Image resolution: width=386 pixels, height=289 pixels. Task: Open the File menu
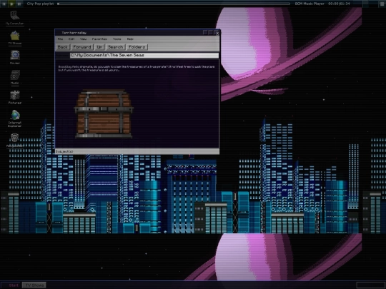(x=60, y=39)
